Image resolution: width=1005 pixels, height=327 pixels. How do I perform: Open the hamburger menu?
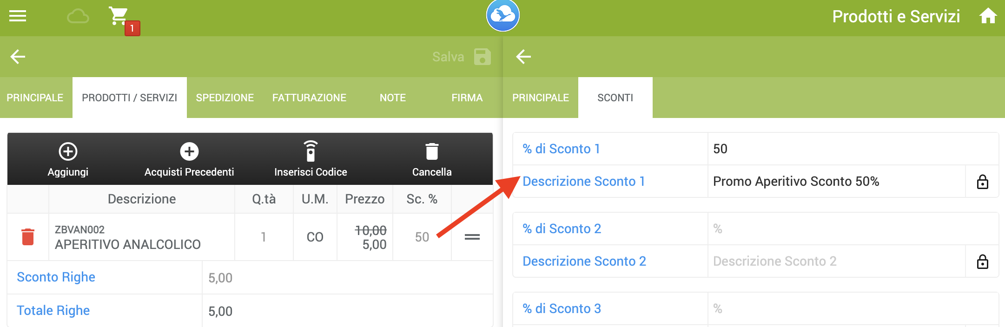[18, 16]
